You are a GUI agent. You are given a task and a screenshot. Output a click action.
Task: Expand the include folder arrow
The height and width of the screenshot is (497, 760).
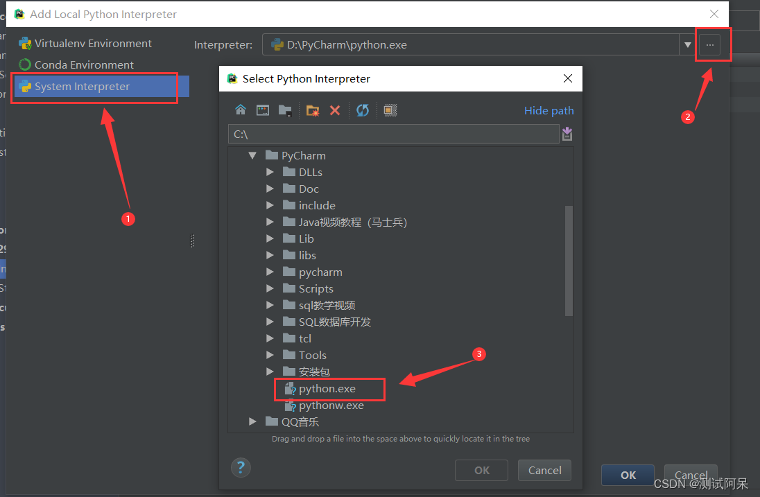click(270, 205)
